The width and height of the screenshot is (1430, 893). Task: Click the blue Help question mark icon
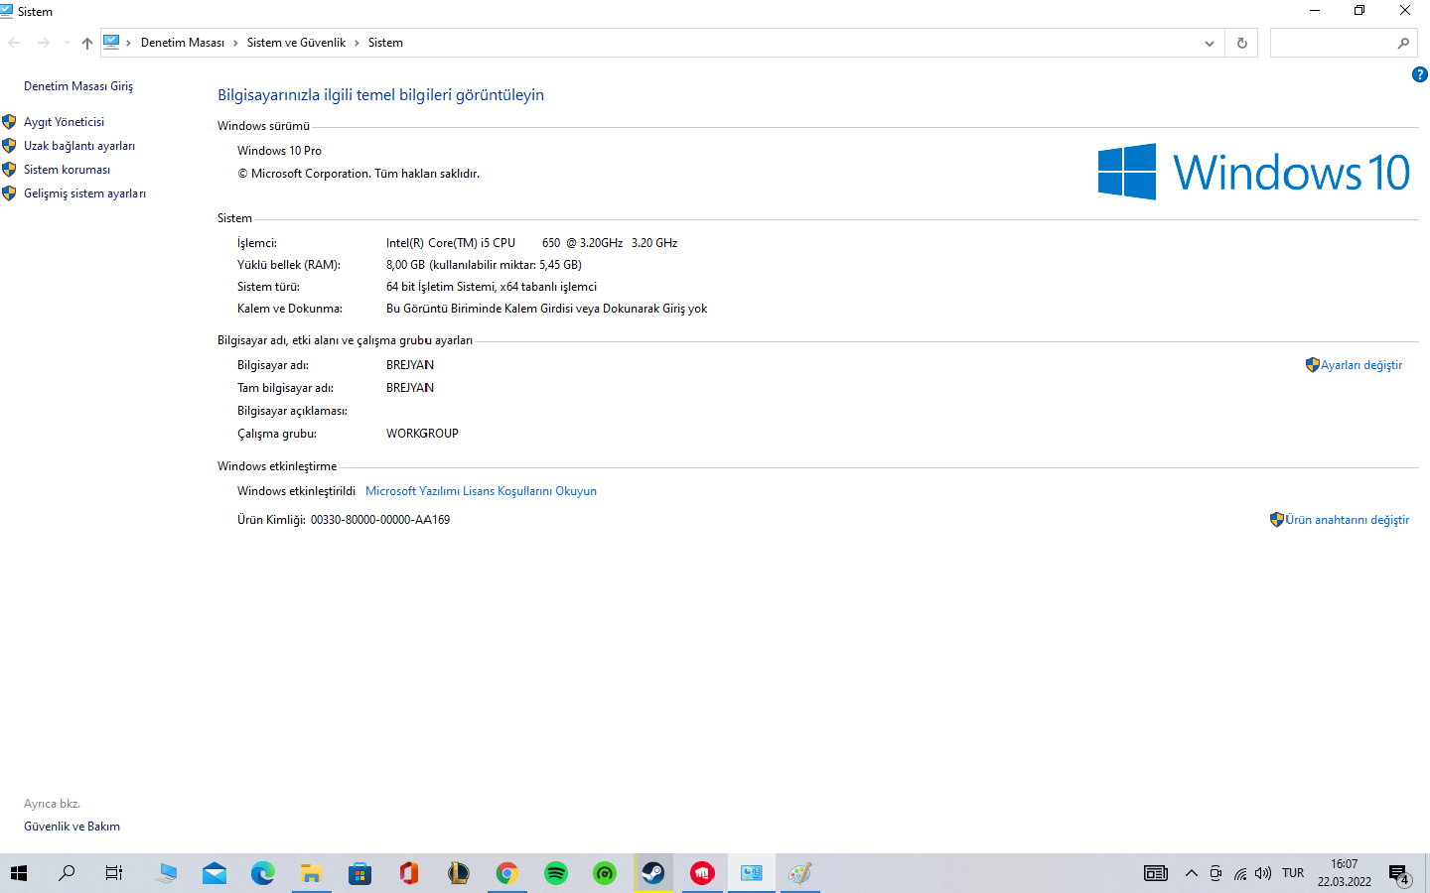click(x=1419, y=74)
